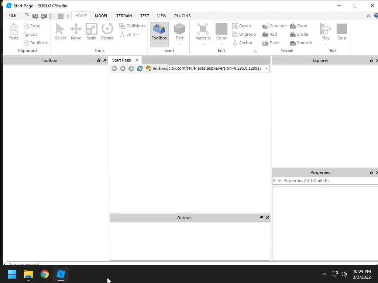Click the browser Back arrow
The image size is (378, 283).
[x=114, y=68]
